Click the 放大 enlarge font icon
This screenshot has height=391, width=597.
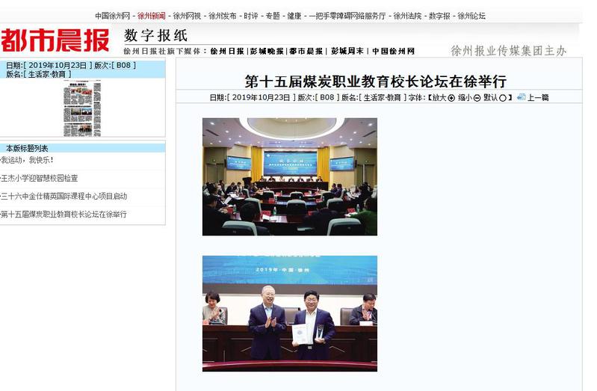[x=451, y=98]
